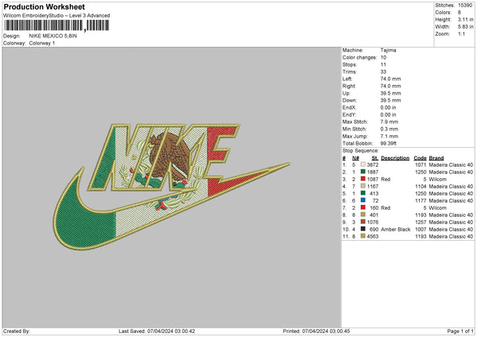477x337 pixels.
Task: Click the code 1257 in stop row 9
Action: [x=421, y=222]
